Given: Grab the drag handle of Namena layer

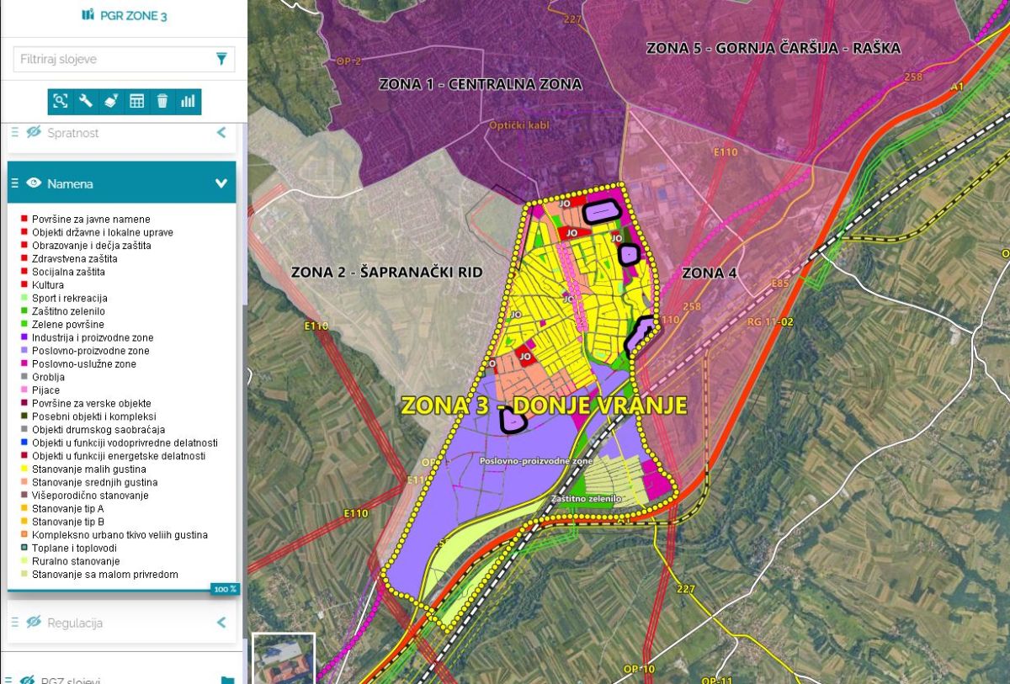Looking at the screenshot, I should tap(14, 183).
